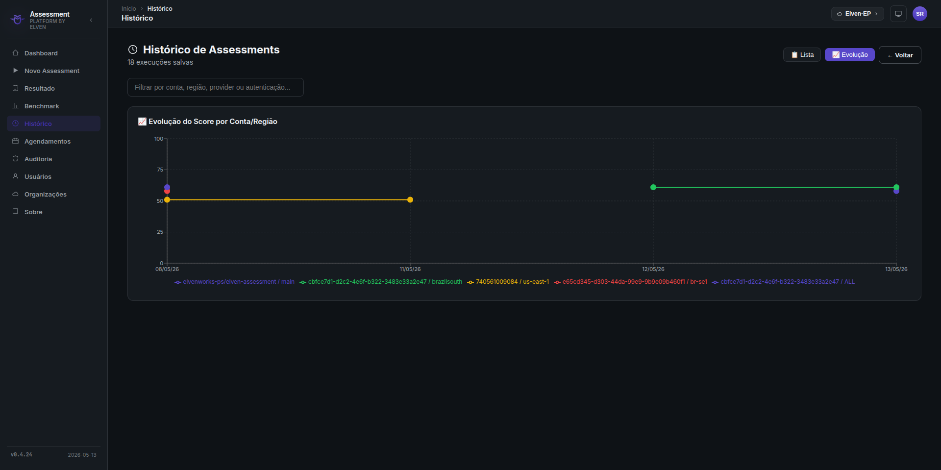Image resolution: width=941 pixels, height=470 pixels.
Task: Click the yellow data point at 11/05/26
Action: click(x=410, y=200)
